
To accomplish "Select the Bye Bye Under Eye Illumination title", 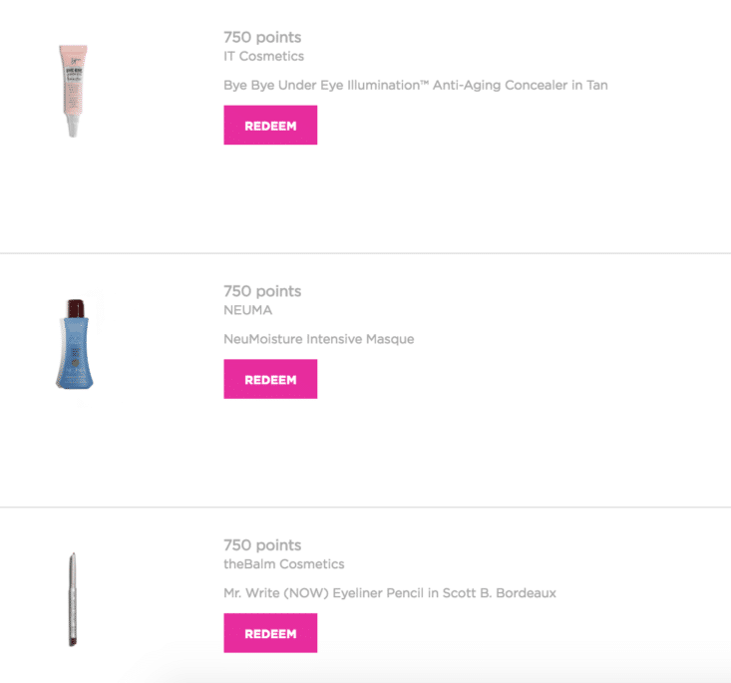I will tap(416, 86).
